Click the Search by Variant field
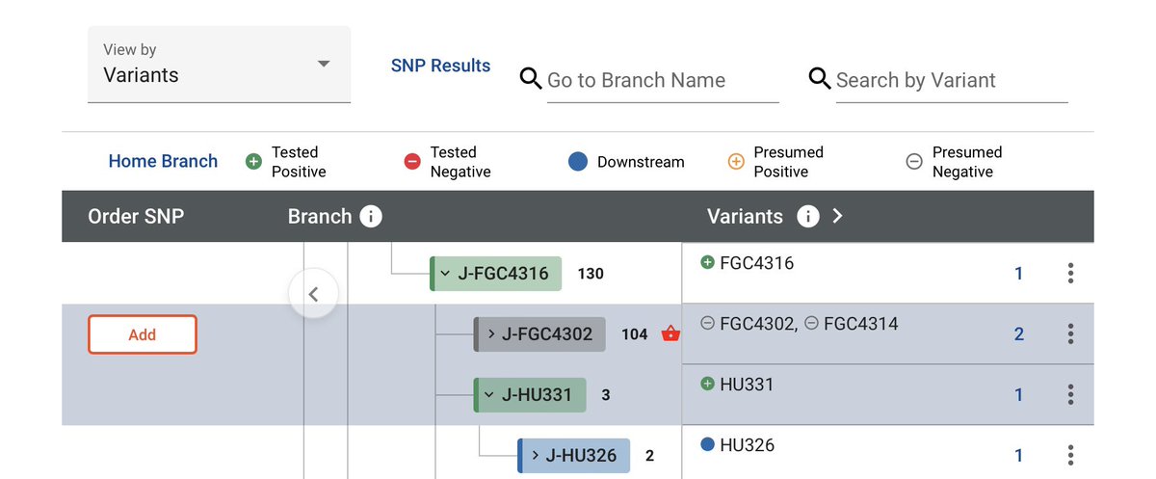Image resolution: width=1156 pixels, height=479 pixels. (x=951, y=80)
